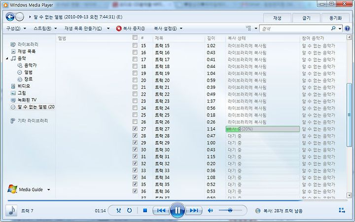Switch to the 굽기 tab

[306, 18]
